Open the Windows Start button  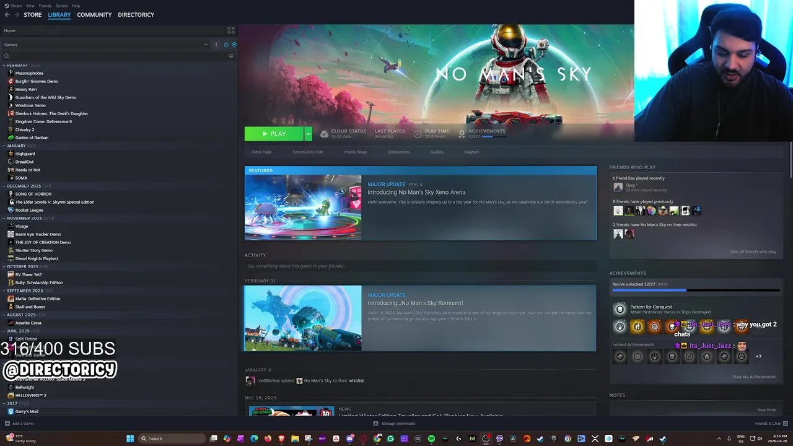[x=130, y=439]
